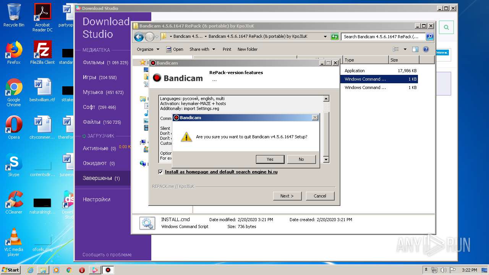This screenshot has height=275, width=489.
Task: Open view options dropdown arrow
Action: tap(405, 49)
